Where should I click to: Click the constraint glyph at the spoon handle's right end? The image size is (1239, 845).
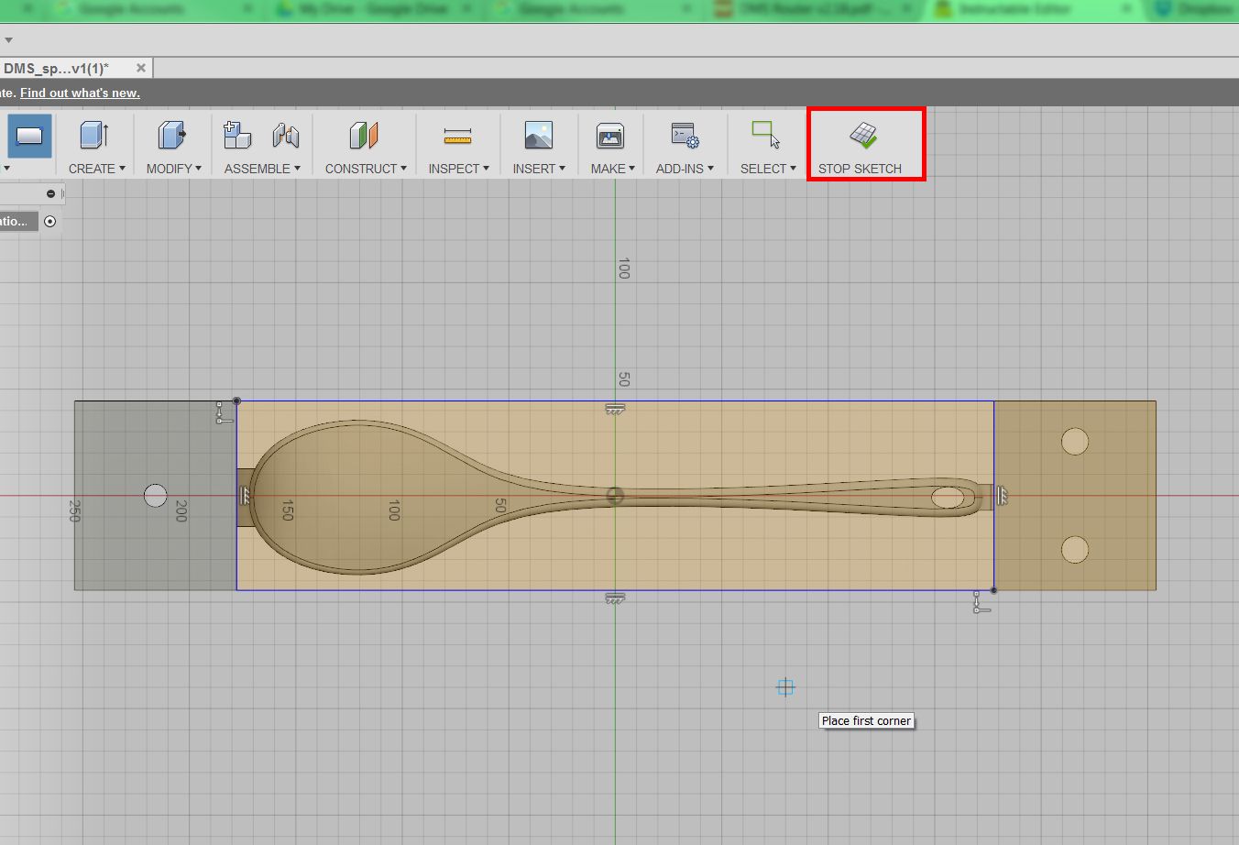1002,496
